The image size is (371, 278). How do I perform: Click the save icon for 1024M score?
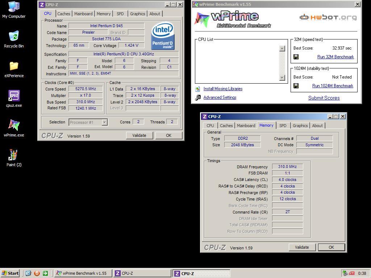coord(296,85)
